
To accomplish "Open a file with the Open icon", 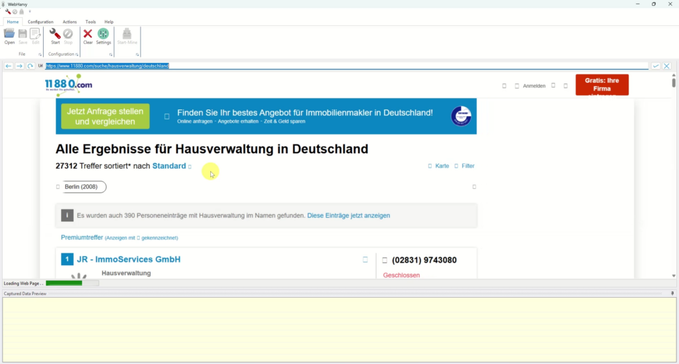I will 9,36.
